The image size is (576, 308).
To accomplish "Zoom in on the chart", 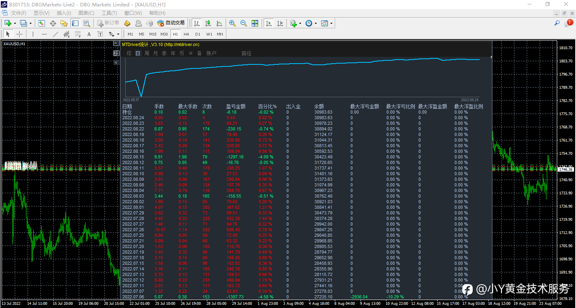I will tap(232, 23).
